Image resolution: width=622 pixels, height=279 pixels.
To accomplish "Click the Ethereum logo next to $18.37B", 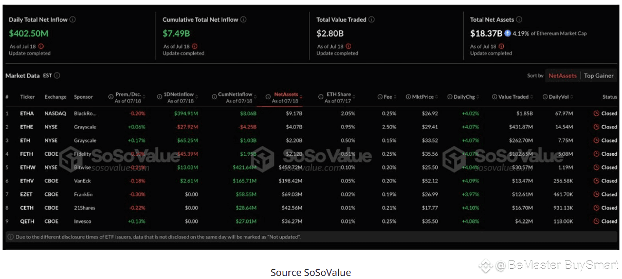I will click(508, 33).
